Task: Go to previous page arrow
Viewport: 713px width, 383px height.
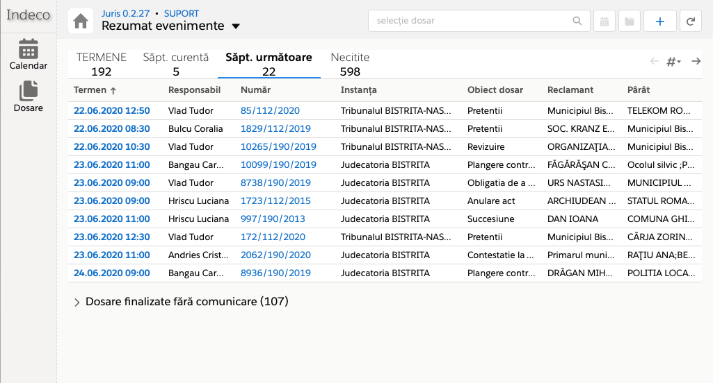Action: pos(654,62)
